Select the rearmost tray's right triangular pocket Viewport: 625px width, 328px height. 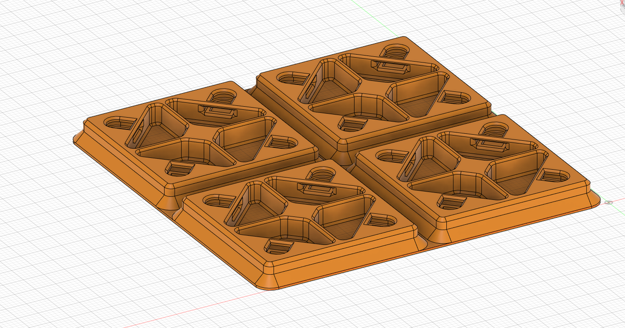419,94
